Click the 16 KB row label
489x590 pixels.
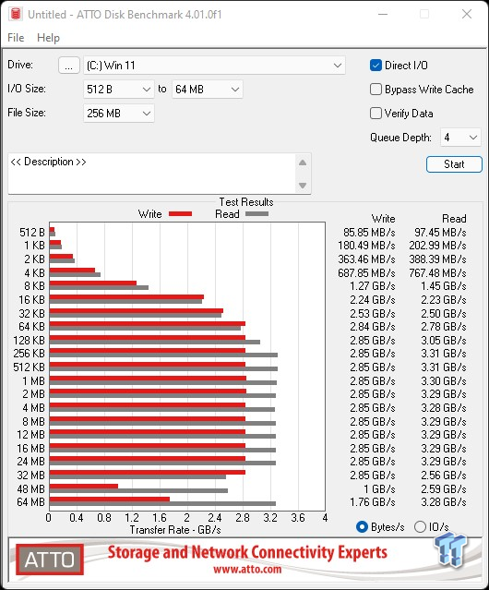pyautogui.click(x=32, y=300)
